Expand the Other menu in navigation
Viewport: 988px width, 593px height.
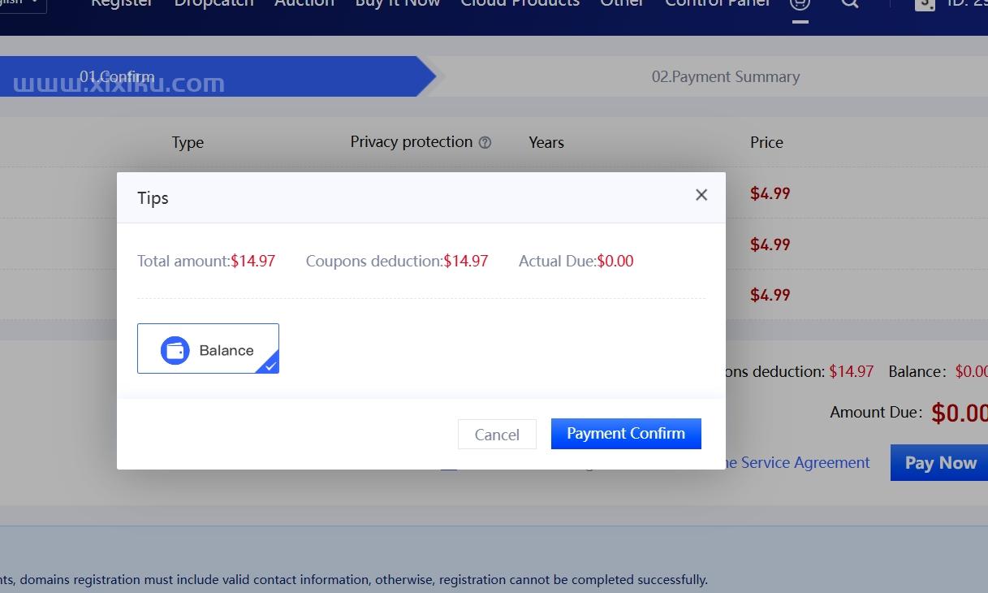623,3
